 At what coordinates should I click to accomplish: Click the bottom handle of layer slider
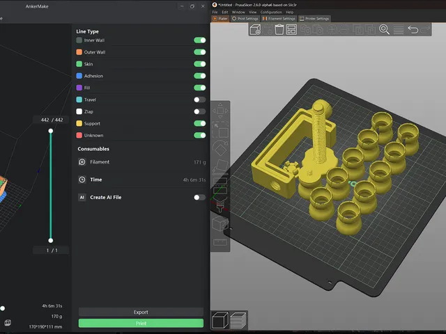pos(51,241)
